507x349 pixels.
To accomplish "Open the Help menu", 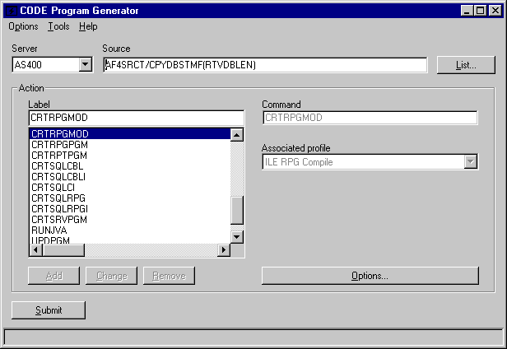I will tap(88, 26).
